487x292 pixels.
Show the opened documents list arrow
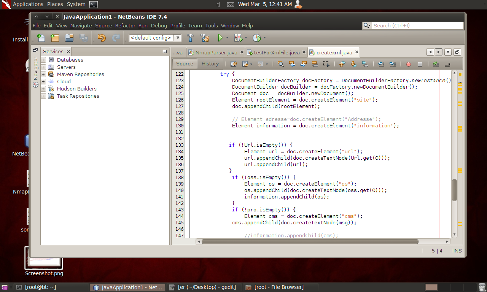(448, 52)
